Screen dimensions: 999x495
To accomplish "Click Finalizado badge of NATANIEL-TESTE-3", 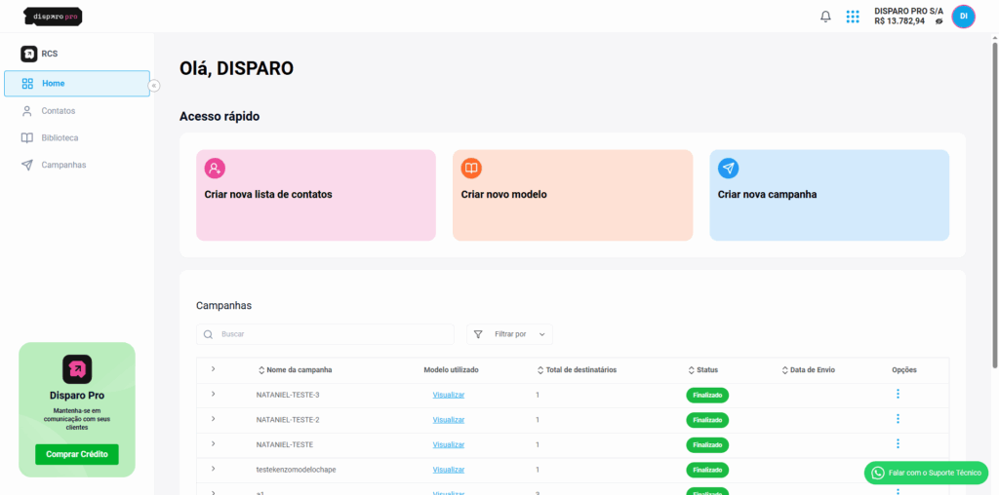I will click(x=707, y=395).
